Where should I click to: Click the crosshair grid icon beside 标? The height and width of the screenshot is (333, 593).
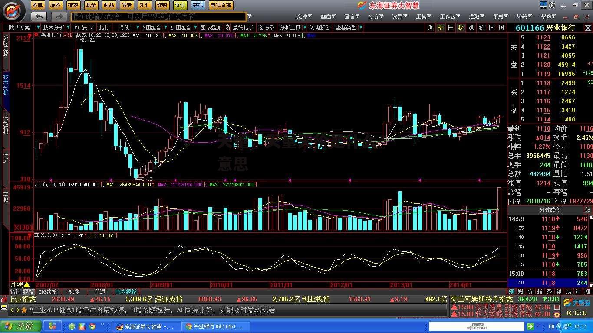[451, 27]
